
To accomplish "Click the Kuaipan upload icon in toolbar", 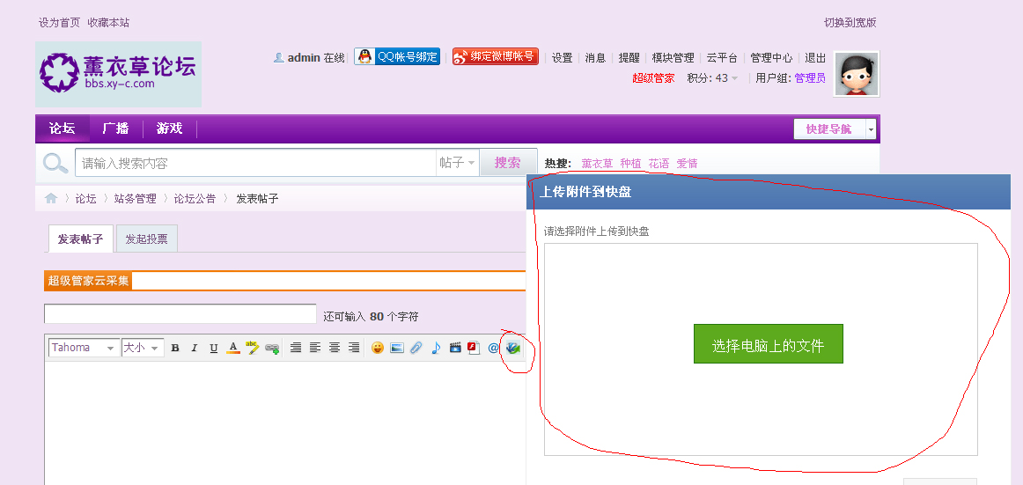I will tap(512, 349).
